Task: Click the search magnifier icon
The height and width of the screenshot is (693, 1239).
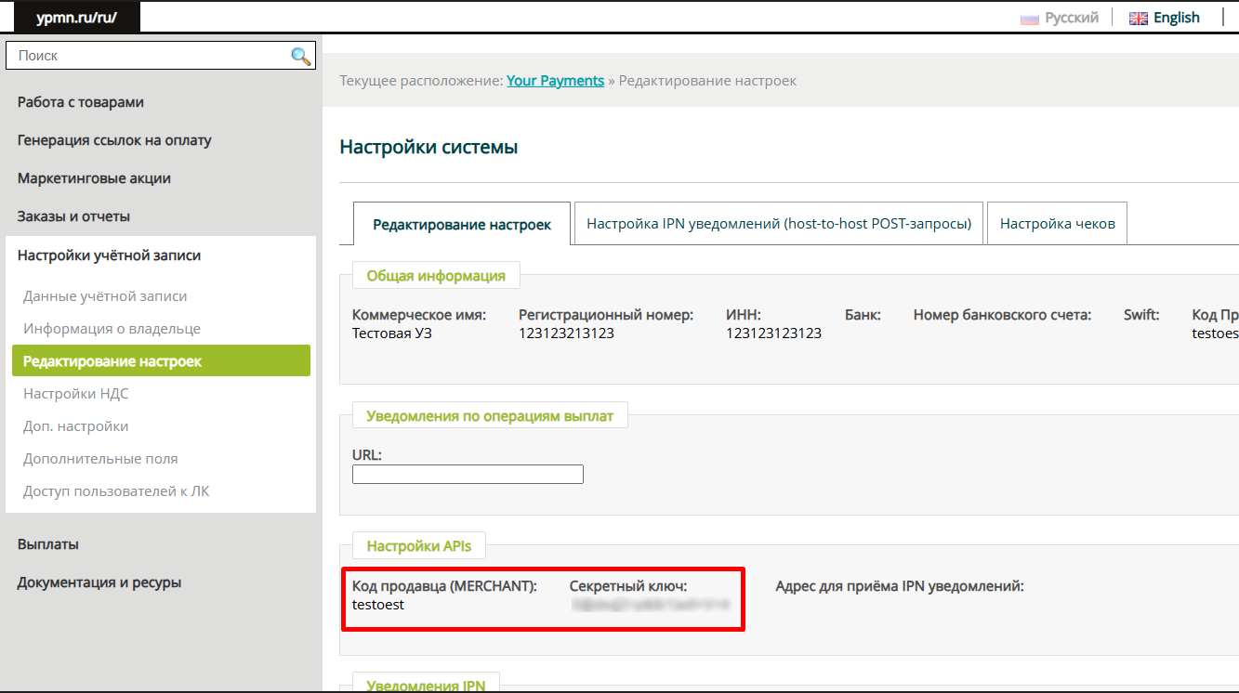Action: pos(300,57)
